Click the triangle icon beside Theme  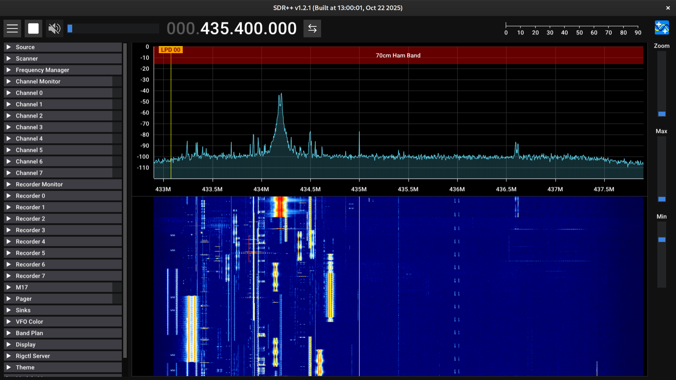9,367
